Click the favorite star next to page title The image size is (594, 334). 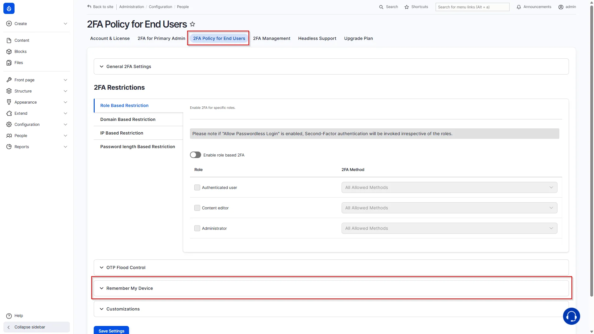pos(192,24)
